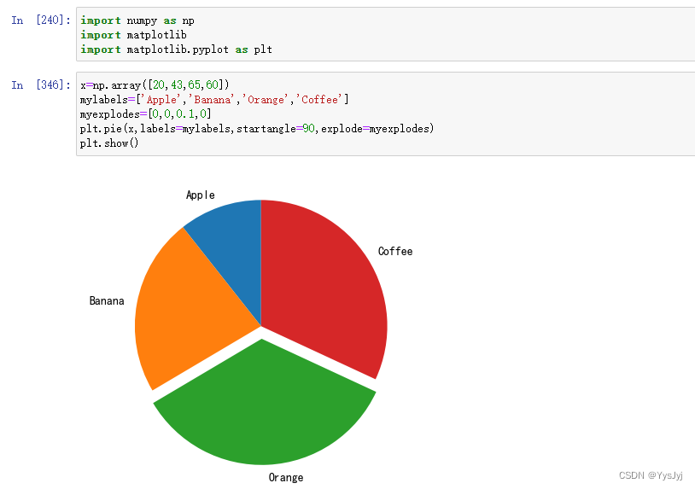Screen dimensions: 695x489
Task: Click the In [240] cell prompt
Action: (x=40, y=20)
